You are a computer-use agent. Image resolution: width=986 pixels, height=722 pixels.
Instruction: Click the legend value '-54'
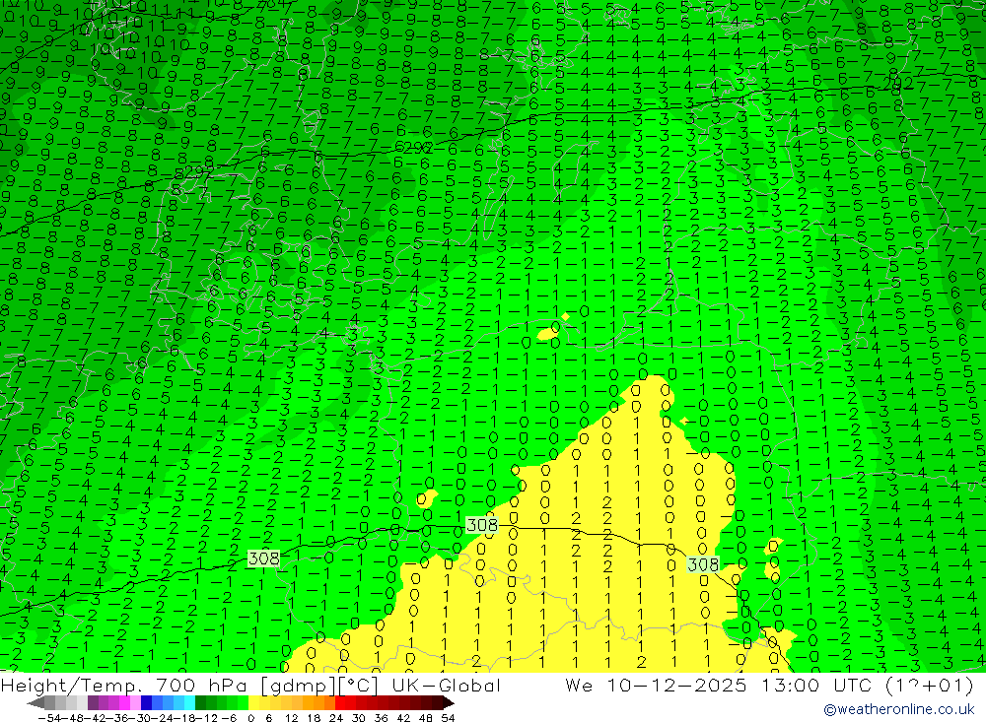(50, 718)
